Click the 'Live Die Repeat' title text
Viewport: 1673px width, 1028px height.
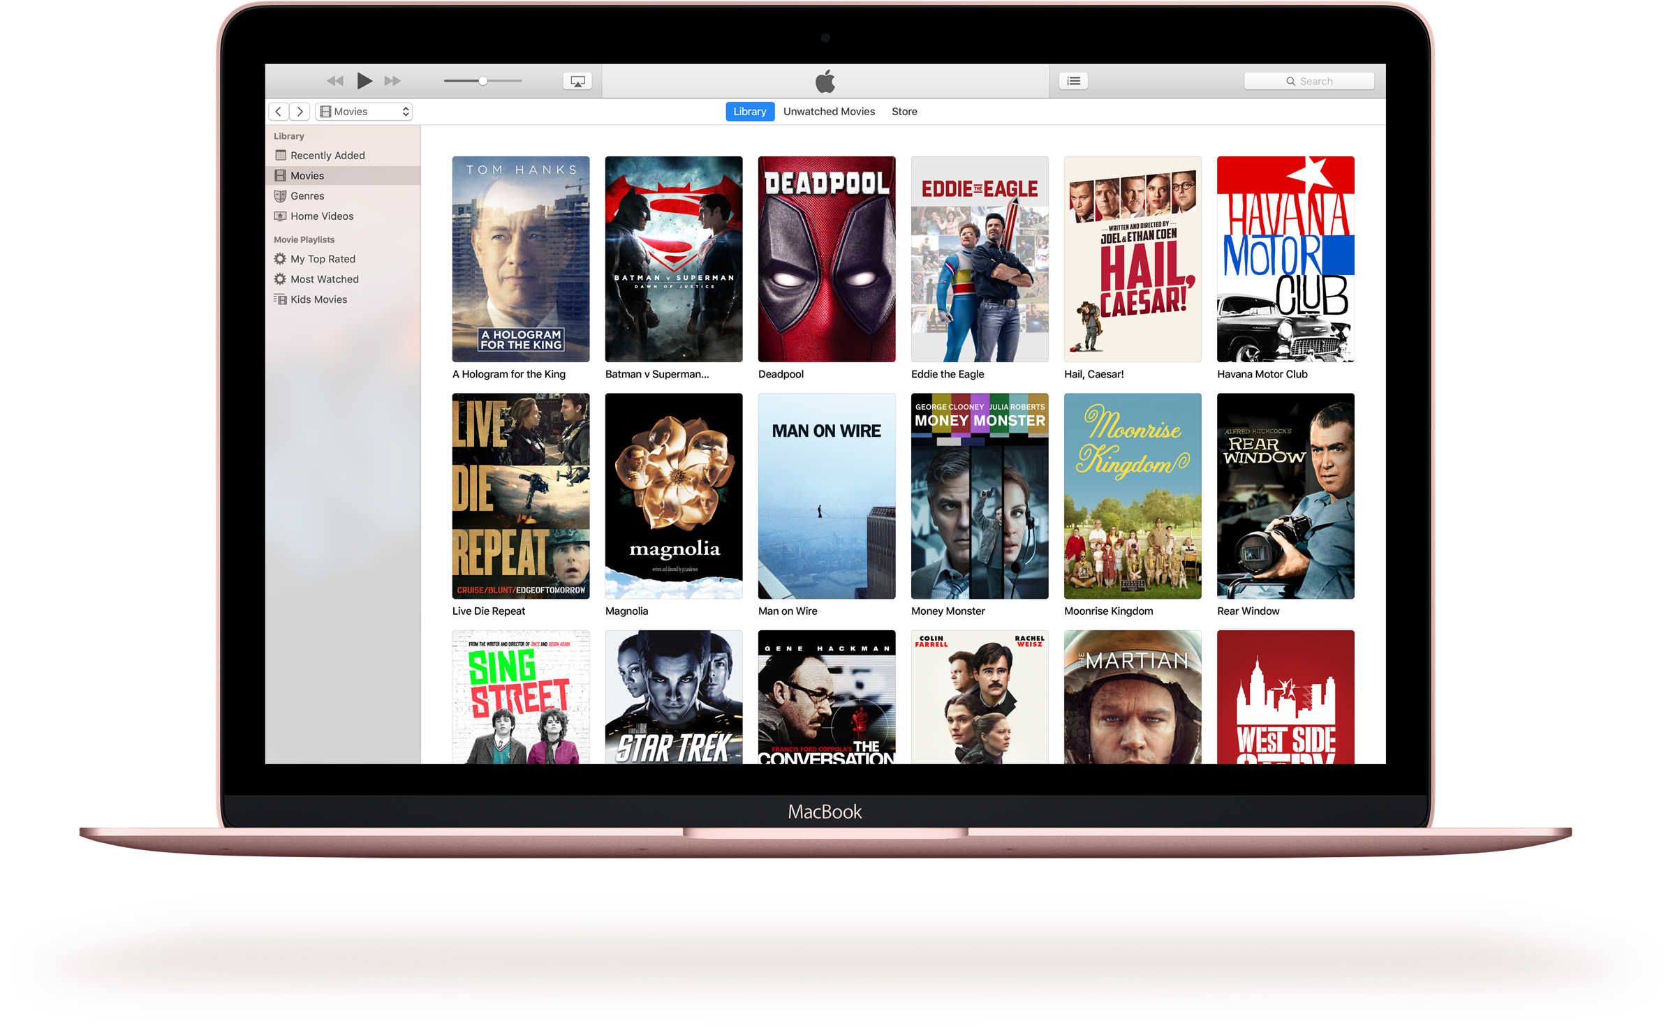point(489,611)
